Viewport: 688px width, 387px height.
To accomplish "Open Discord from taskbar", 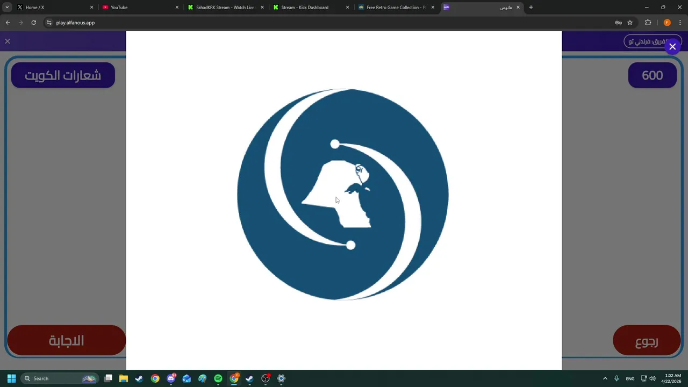I will 171,378.
